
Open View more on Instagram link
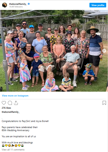click(15, 96)
